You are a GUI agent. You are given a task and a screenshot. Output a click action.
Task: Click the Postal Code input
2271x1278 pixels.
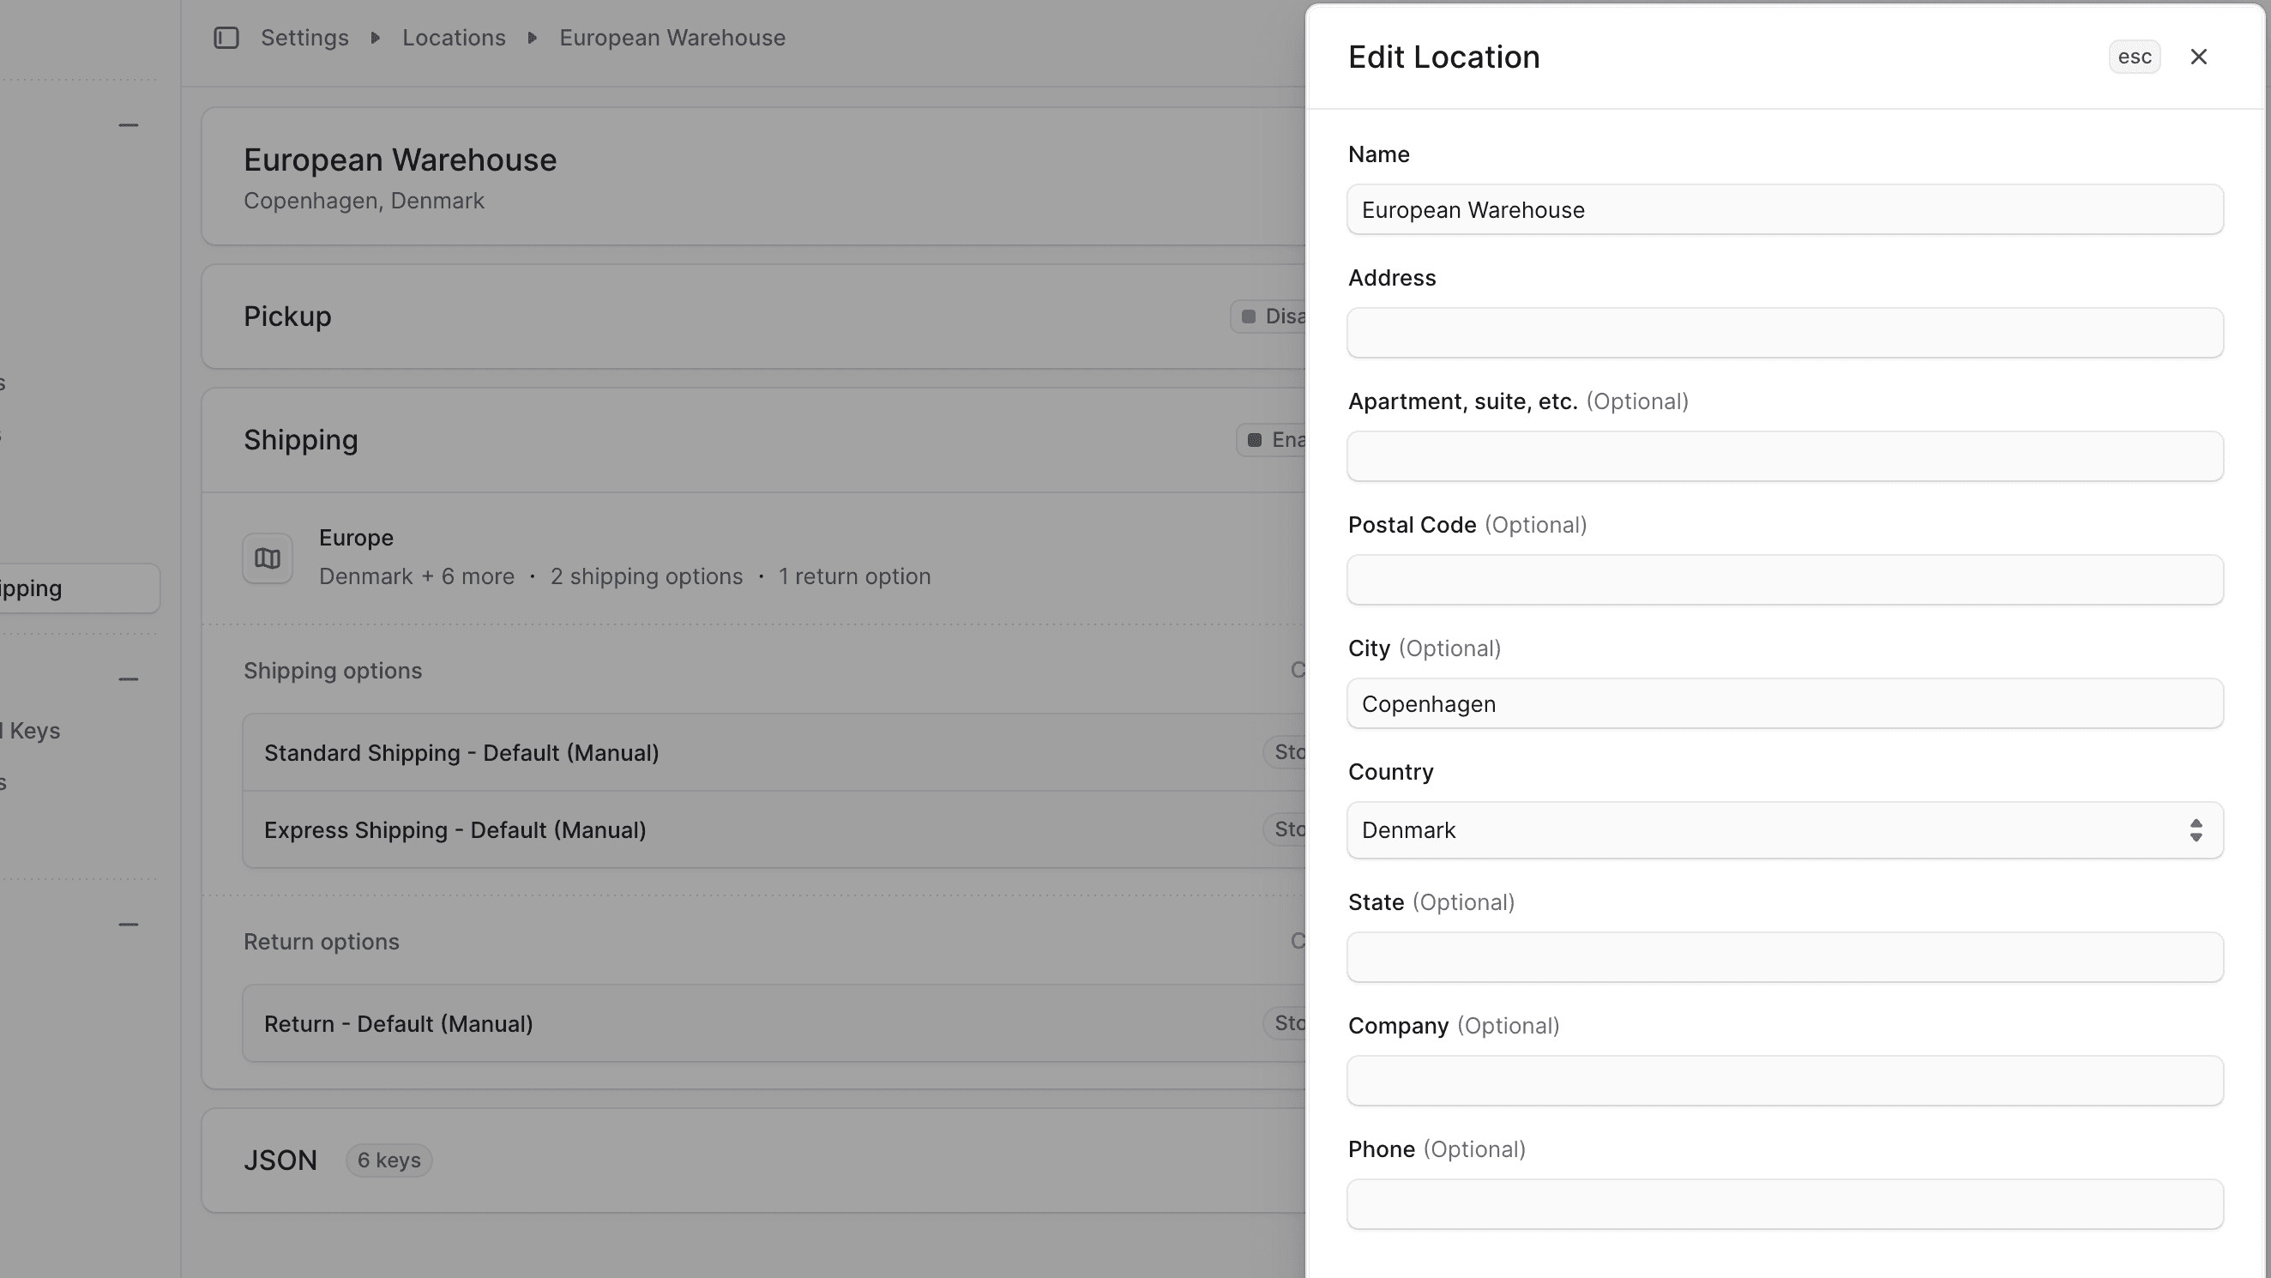1785,581
